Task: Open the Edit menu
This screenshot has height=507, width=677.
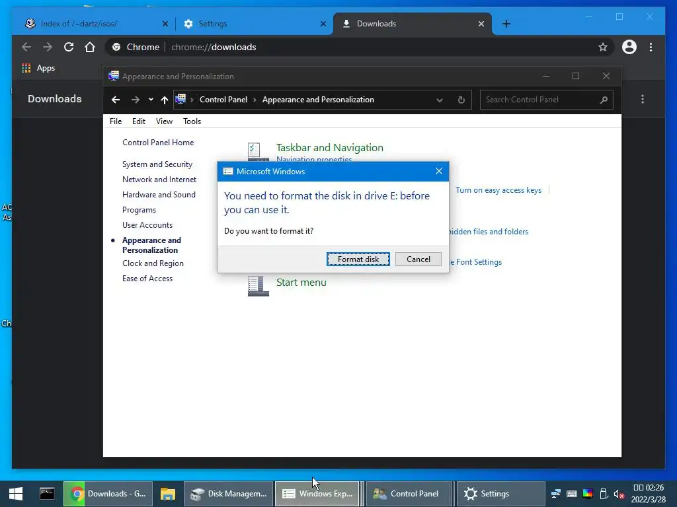Action: (139, 121)
